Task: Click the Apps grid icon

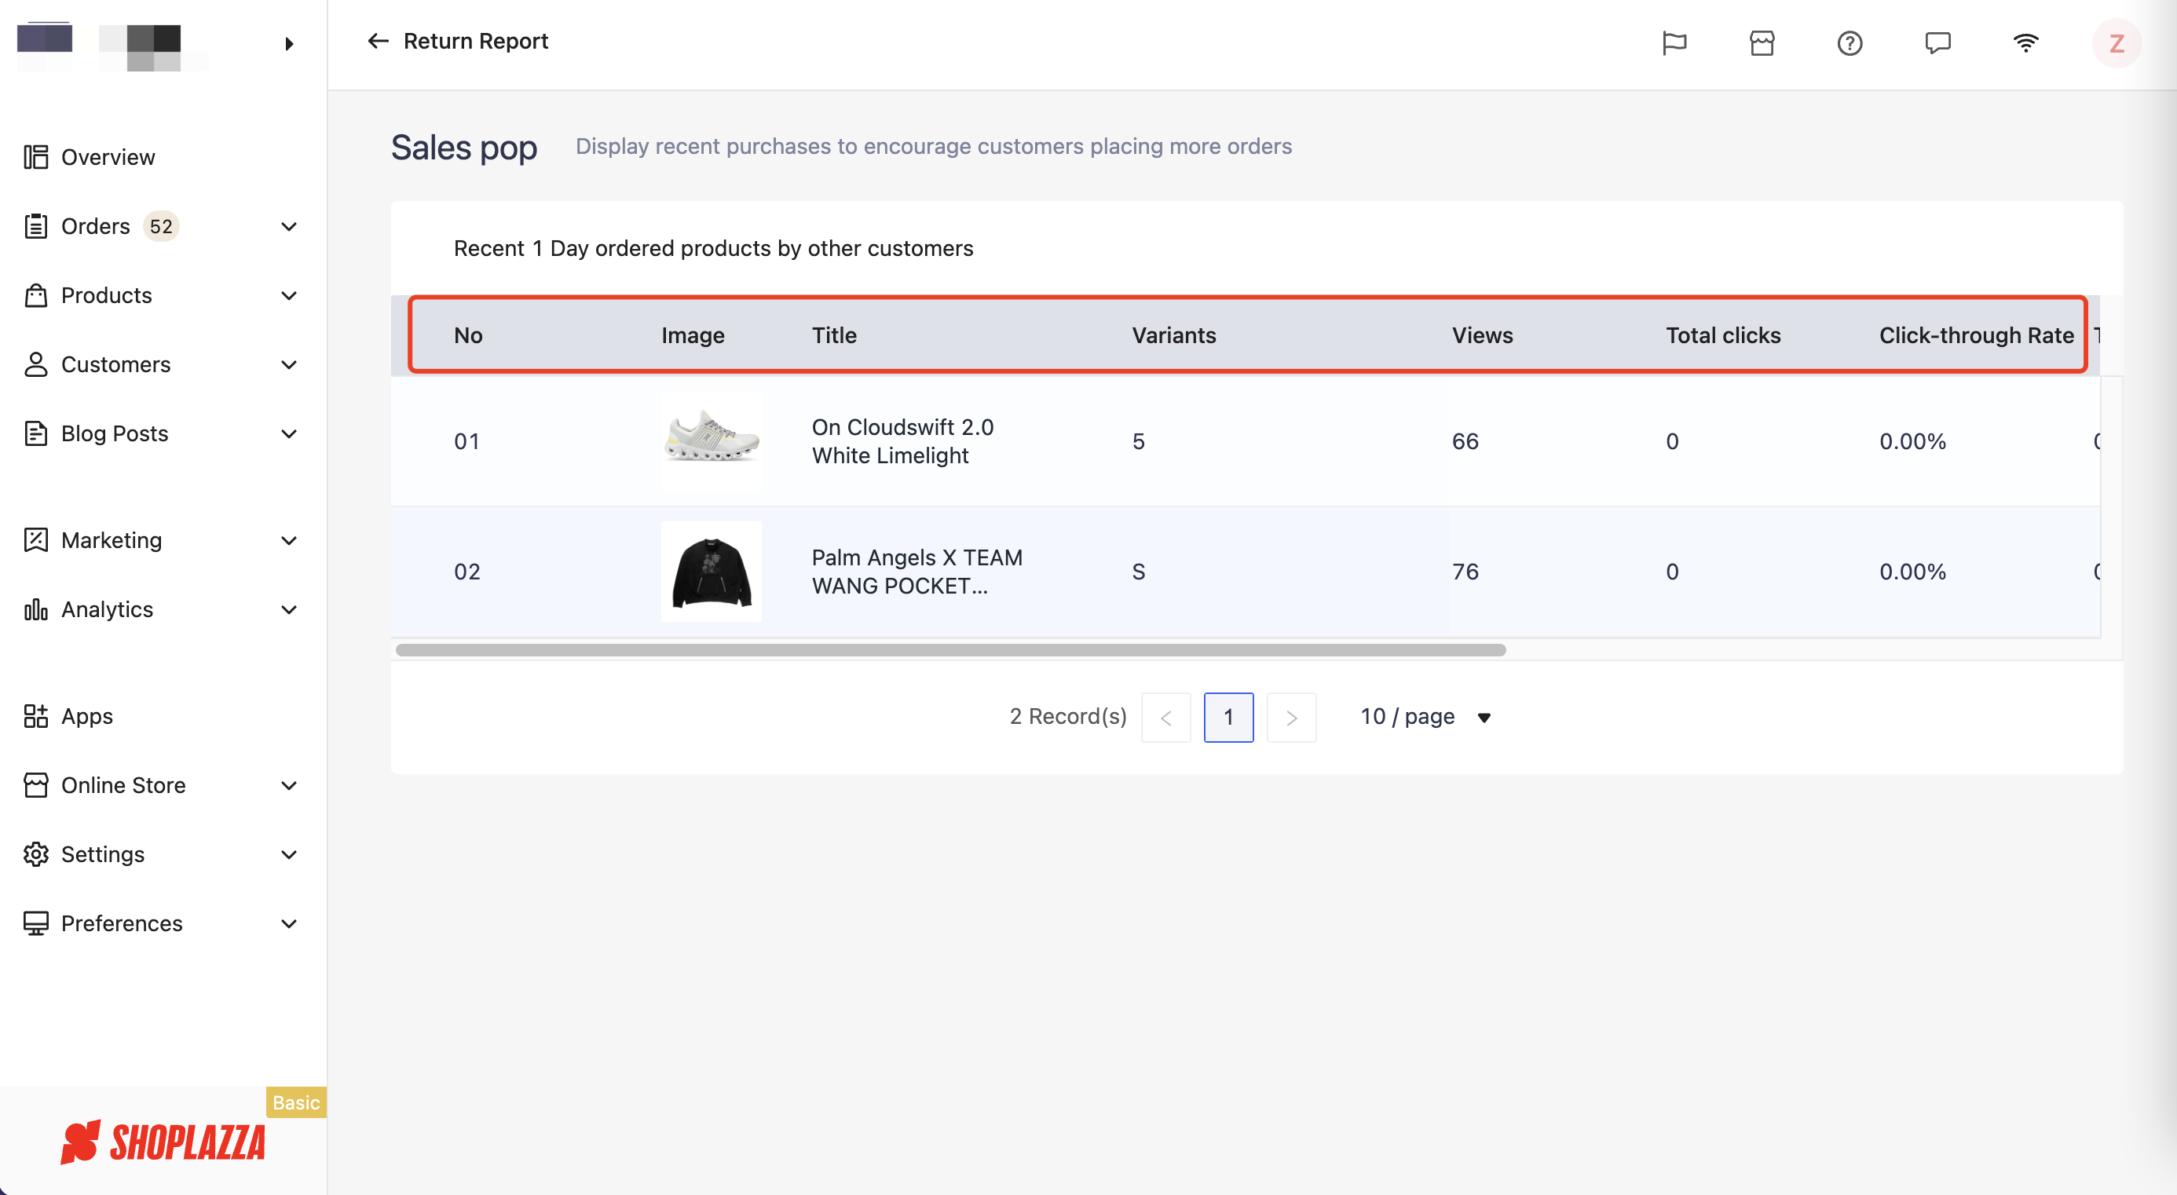Action: point(35,717)
